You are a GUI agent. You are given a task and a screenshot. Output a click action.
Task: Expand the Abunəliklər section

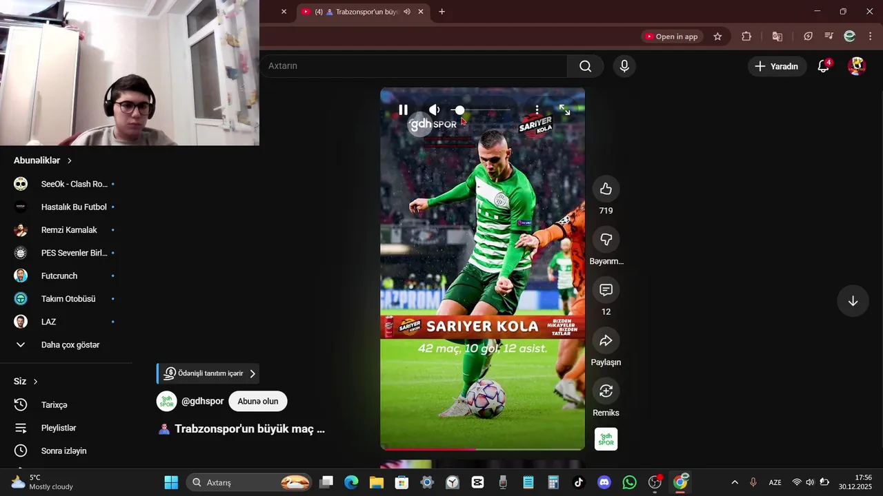point(43,161)
